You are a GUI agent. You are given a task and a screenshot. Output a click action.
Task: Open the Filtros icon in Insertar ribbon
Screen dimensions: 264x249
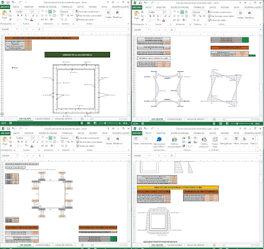pos(236,141)
